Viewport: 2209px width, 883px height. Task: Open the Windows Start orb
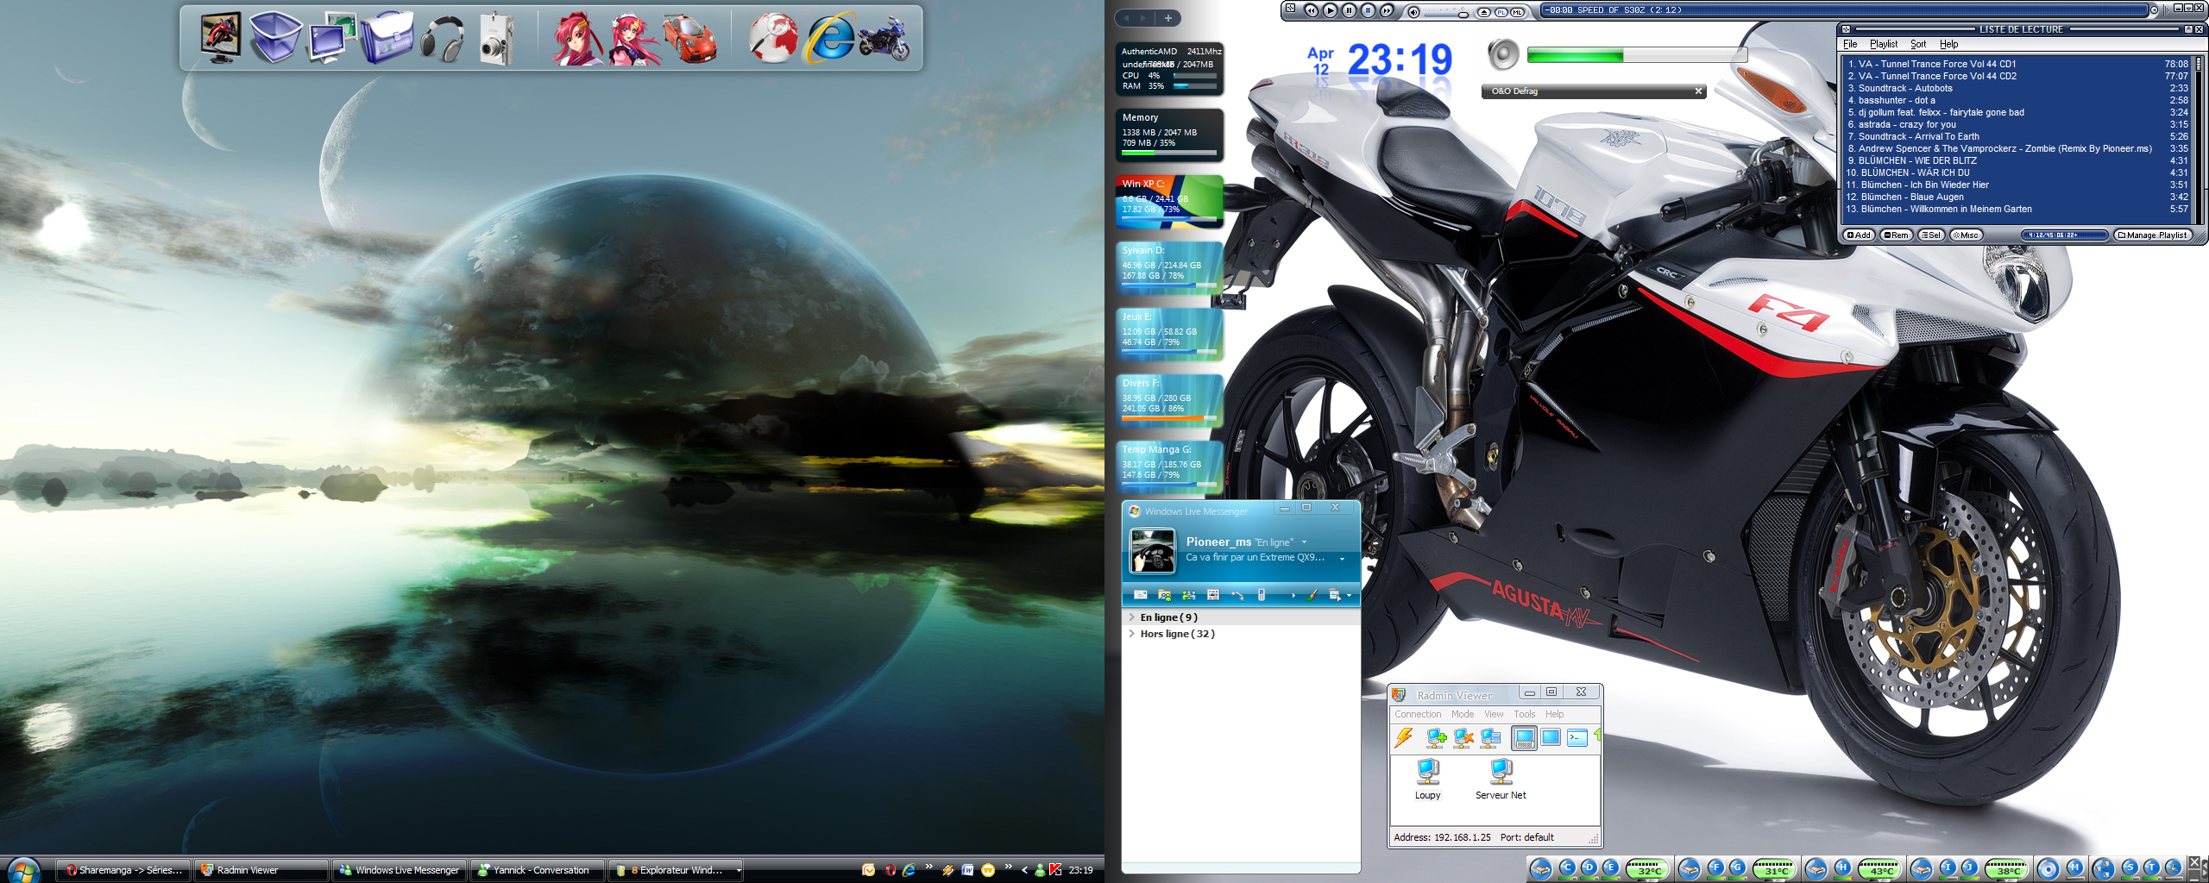tap(23, 870)
